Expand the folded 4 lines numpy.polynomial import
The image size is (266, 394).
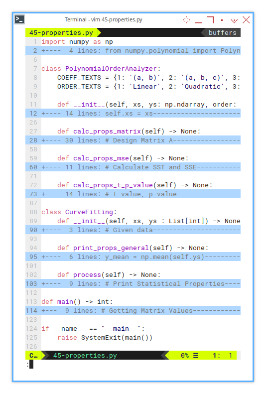coord(133,50)
